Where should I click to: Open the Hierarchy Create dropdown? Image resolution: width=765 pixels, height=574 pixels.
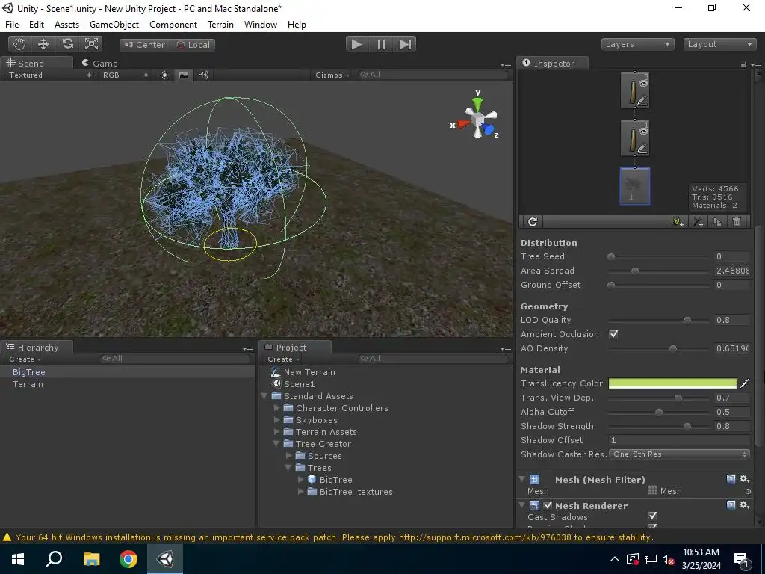(25, 359)
